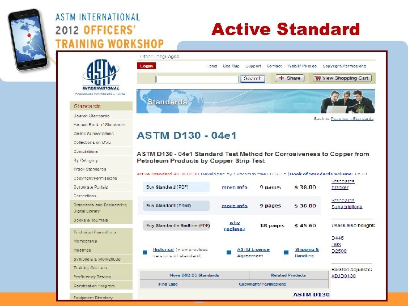This screenshot has width=408, height=306.
Task: Click the Other Languages link
Action: click(159, 57)
